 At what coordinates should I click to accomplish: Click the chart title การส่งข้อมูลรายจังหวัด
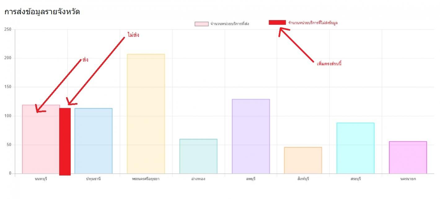tap(42, 12)
